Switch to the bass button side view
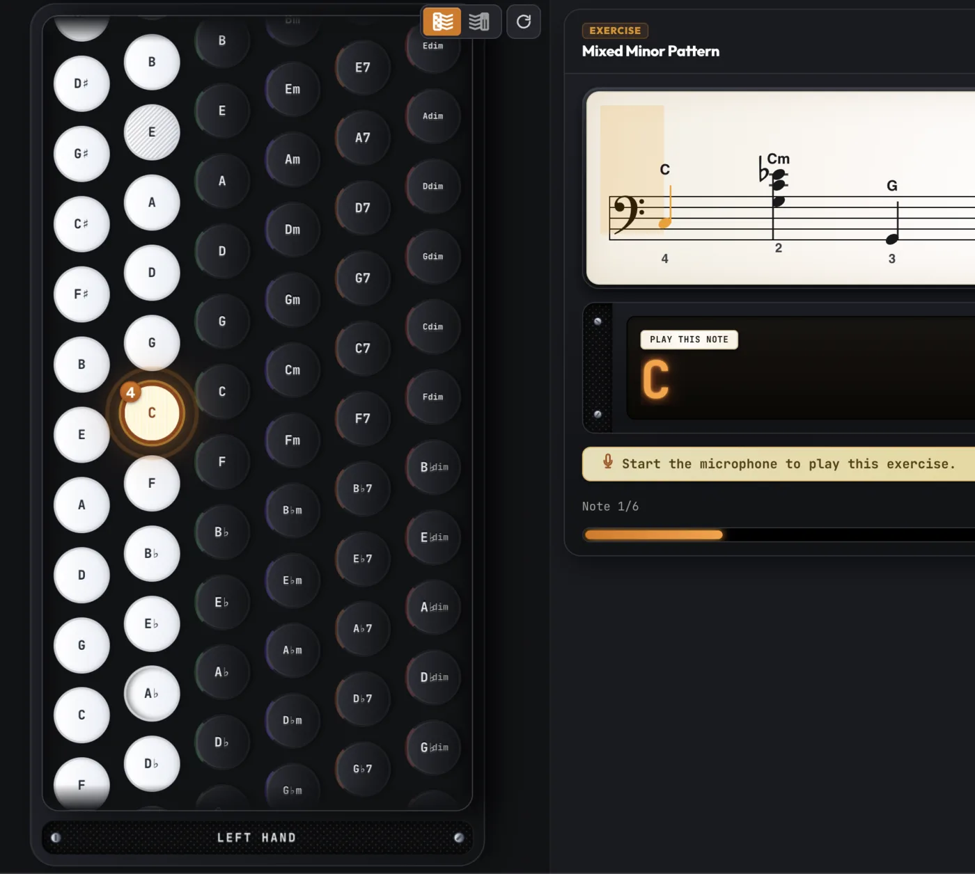The width and height of the screenshot is (975, 874). (x=442, y=22)
